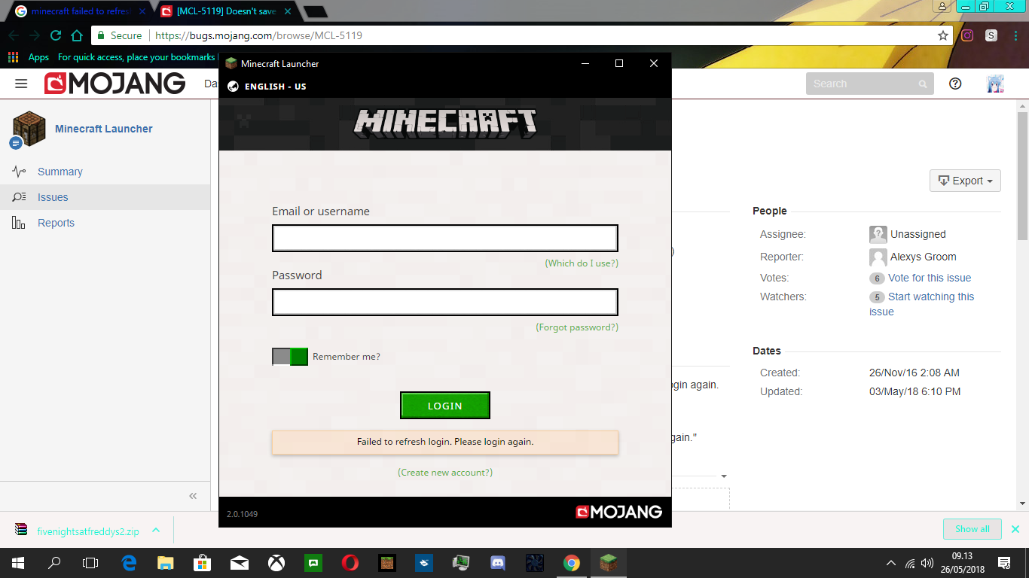1029x578 pixels.
Task: Launch Microsoft Edge from the taskbar
Action: tap(129, 562)
